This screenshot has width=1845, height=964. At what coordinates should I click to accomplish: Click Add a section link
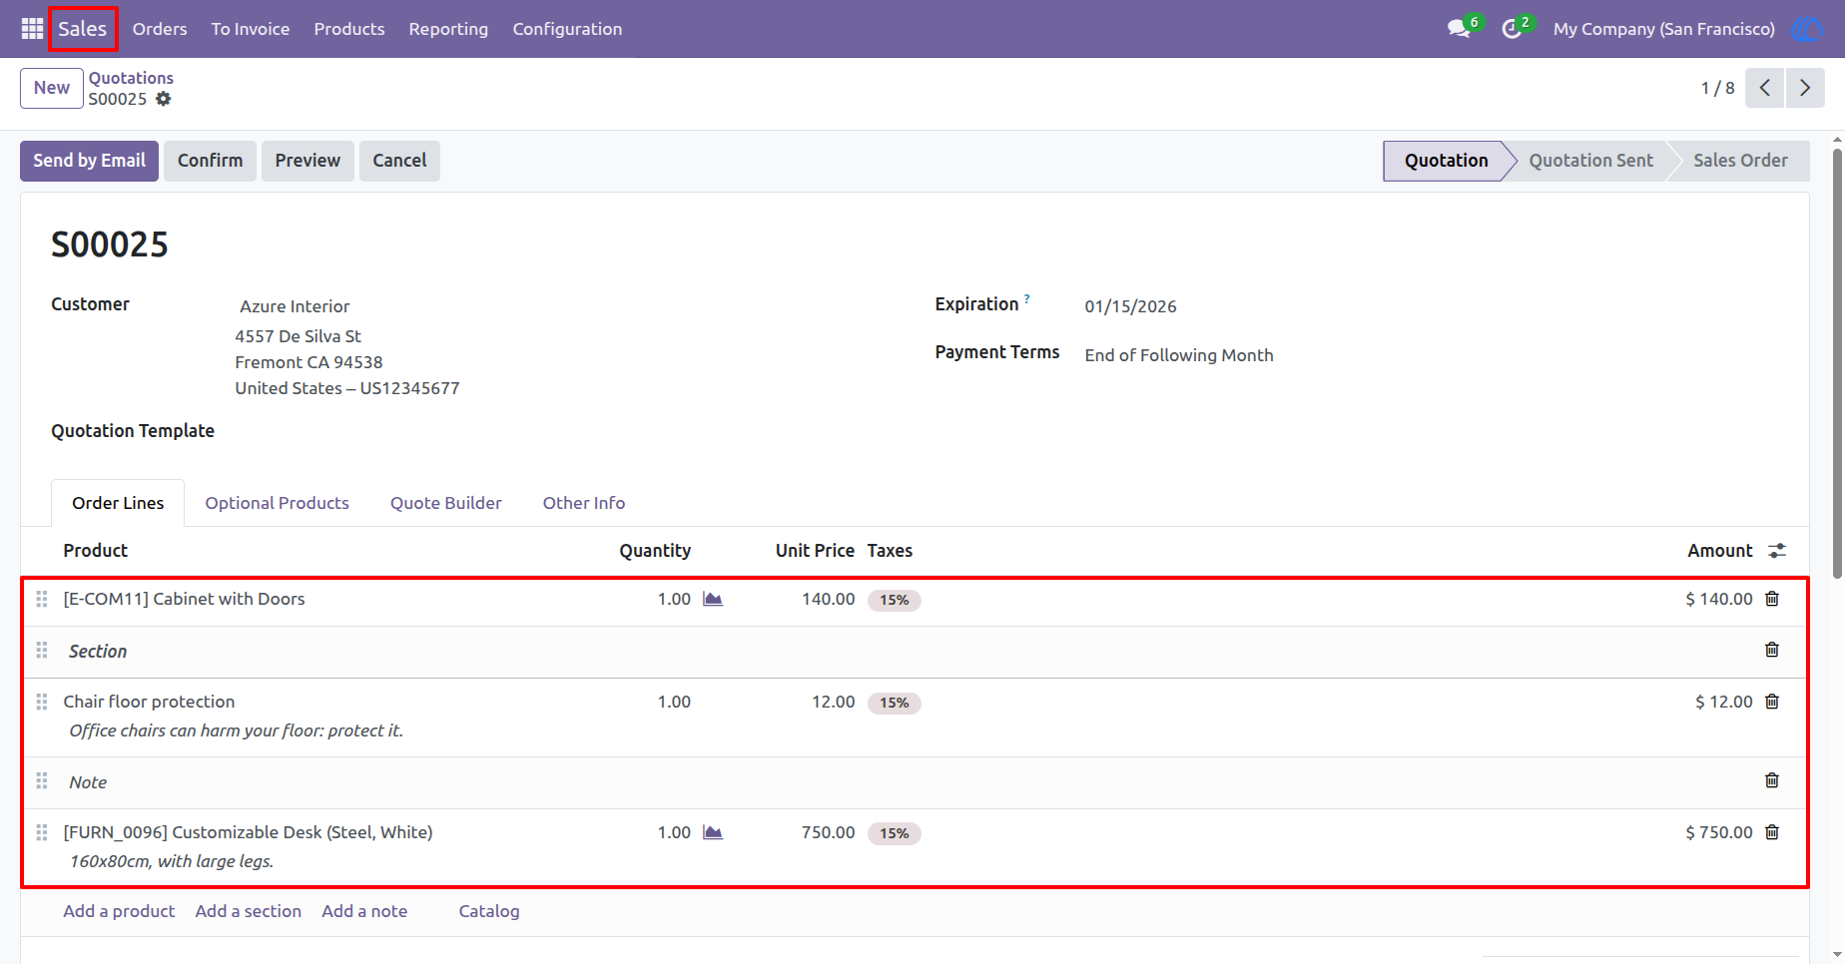coord(249,911)
